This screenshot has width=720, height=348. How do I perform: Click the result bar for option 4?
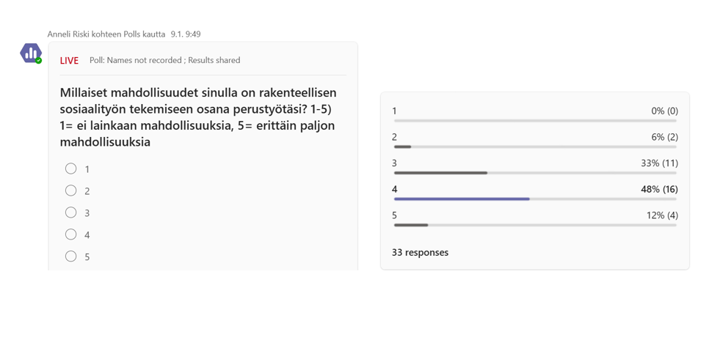(535, 199)
